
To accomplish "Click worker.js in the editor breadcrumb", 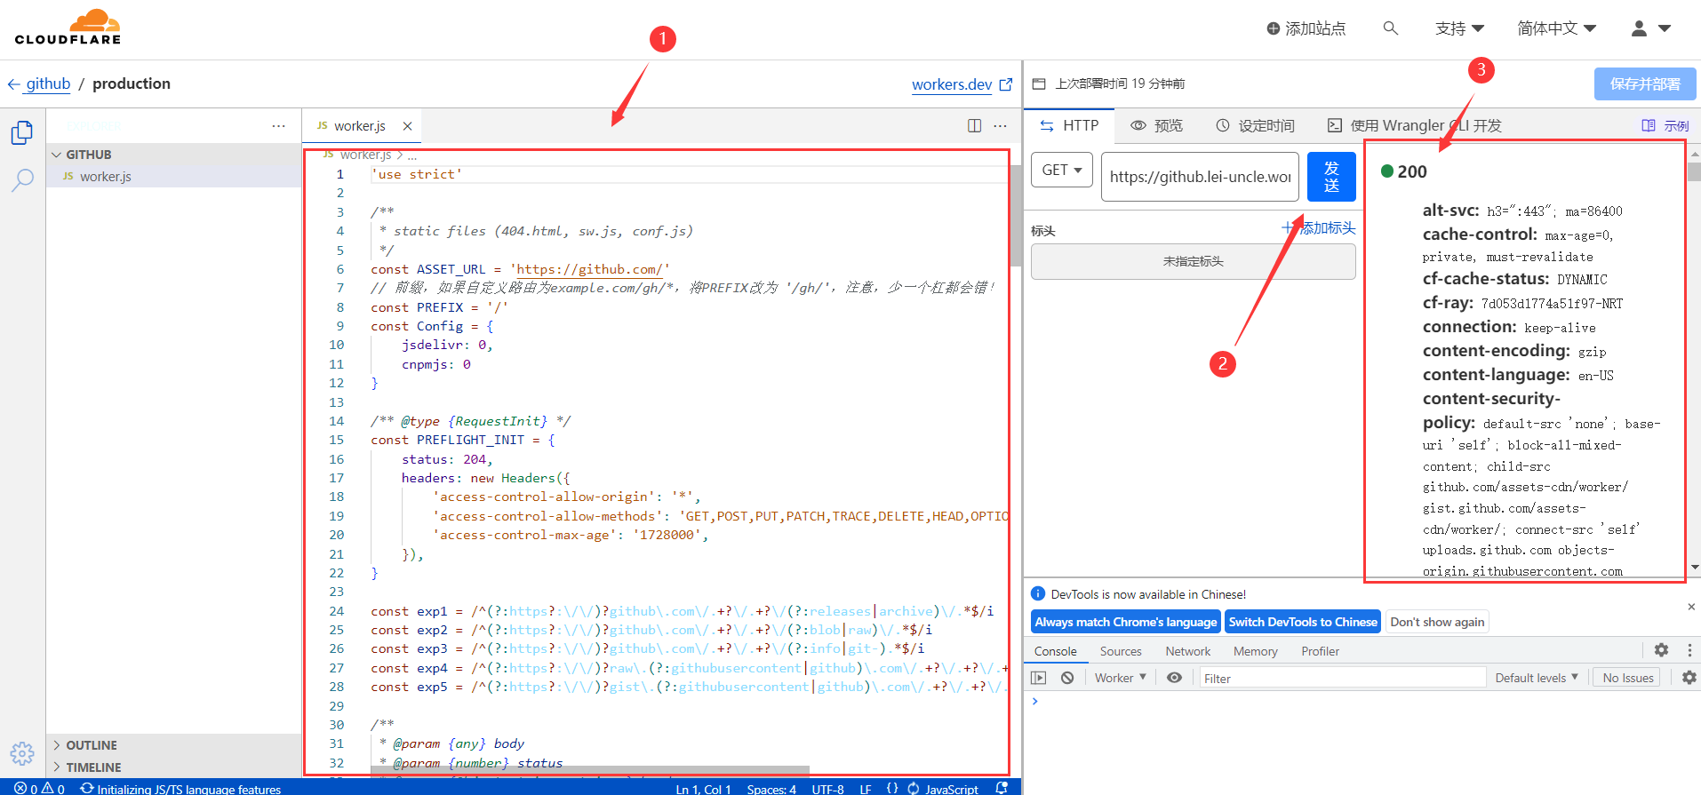I will (365, 155).
